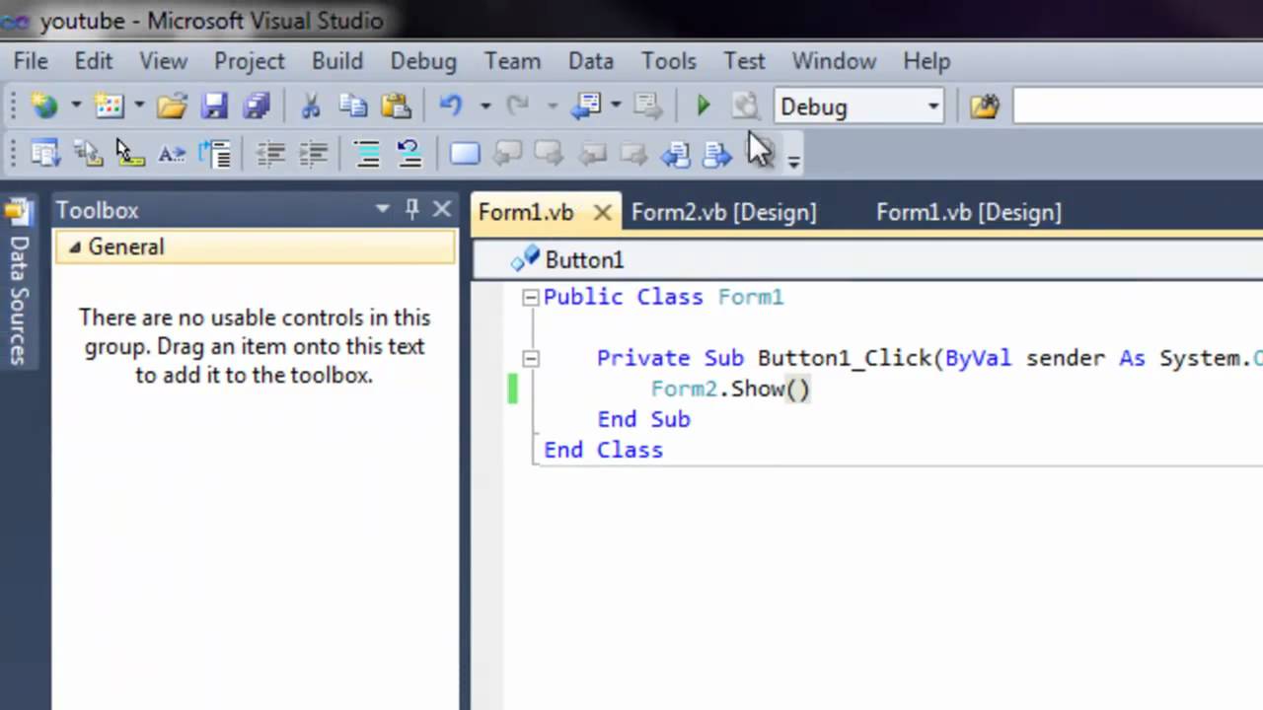Open the Help menu
This screenshot has height=710, width=1263.
pos(927,61)
